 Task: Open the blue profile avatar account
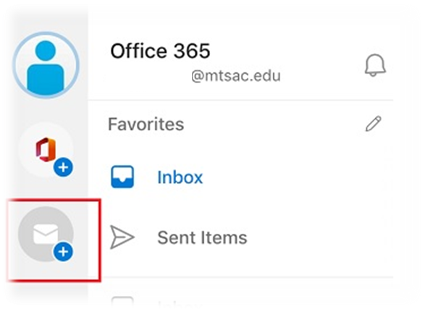(x=46, y=65)
